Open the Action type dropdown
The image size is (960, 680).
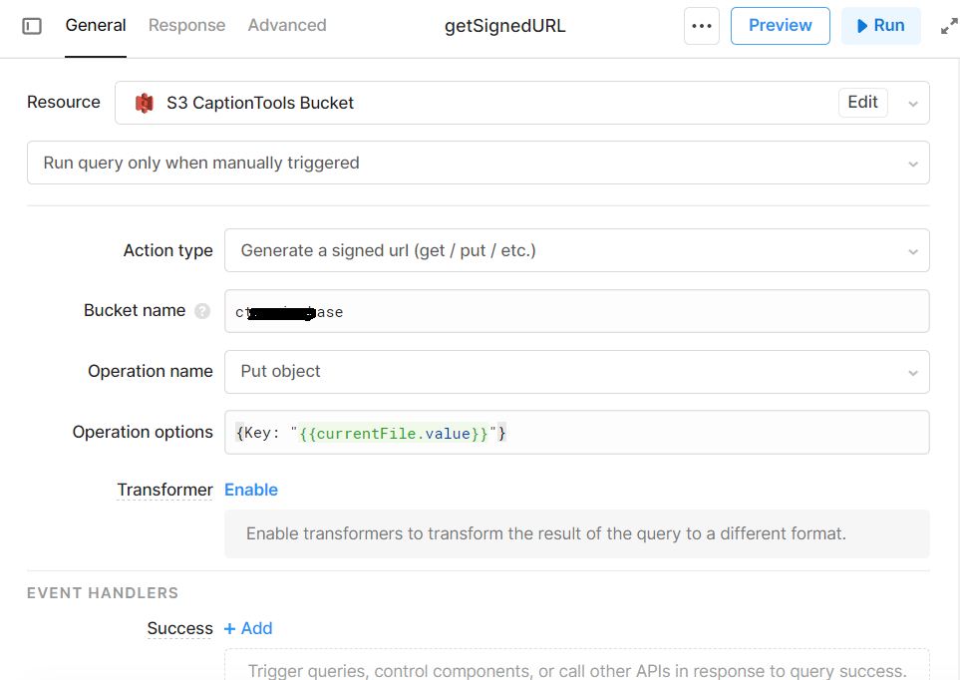tap(913, 250)
